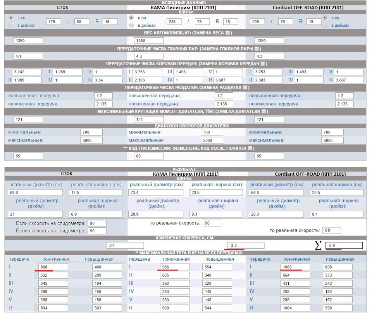Click КАМА real diameter cm result 73.4
Viewport: 372px width, 315px height.
[156, 192]
